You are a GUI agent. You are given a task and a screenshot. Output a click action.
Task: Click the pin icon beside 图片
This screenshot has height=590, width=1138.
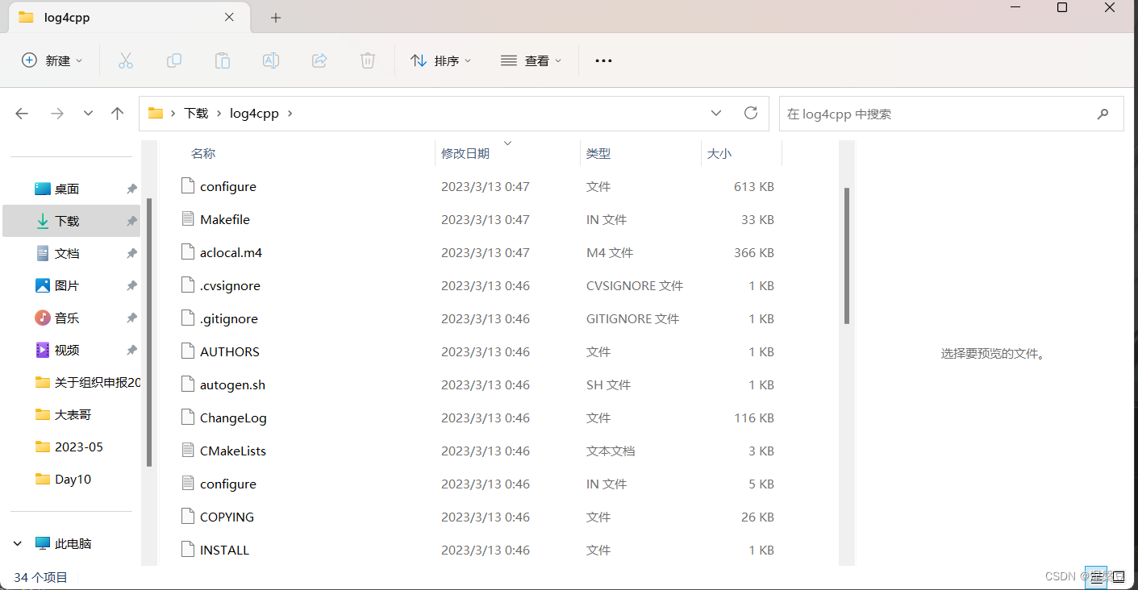(x=131, y=285)
